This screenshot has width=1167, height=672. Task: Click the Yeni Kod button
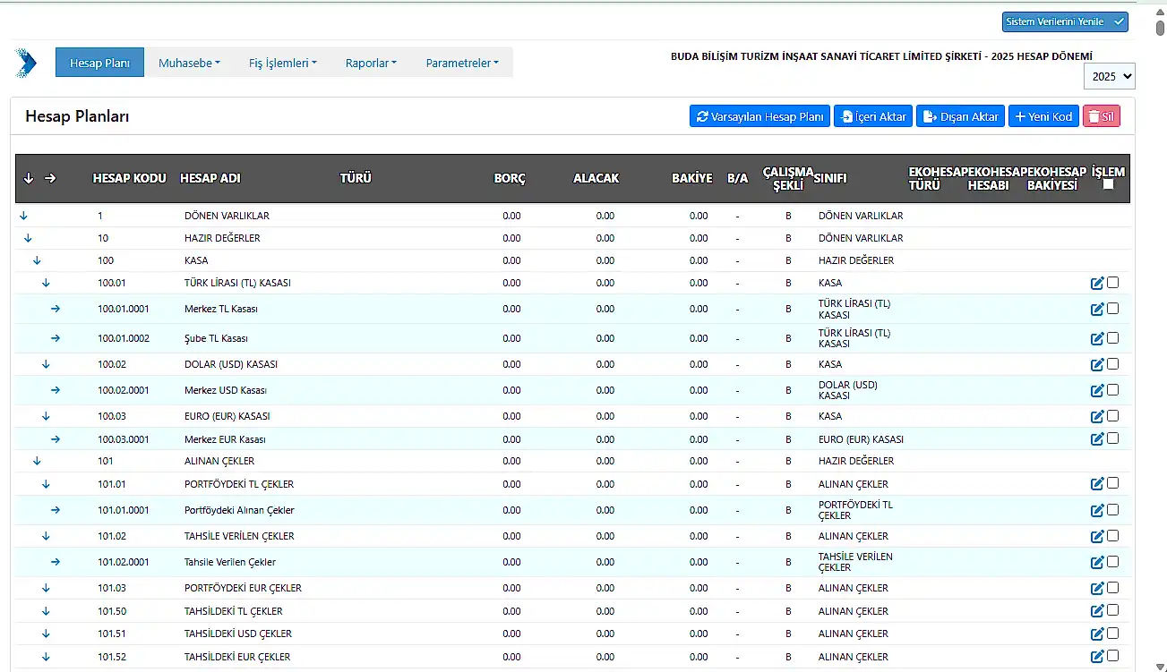(x=1043, y=116)
